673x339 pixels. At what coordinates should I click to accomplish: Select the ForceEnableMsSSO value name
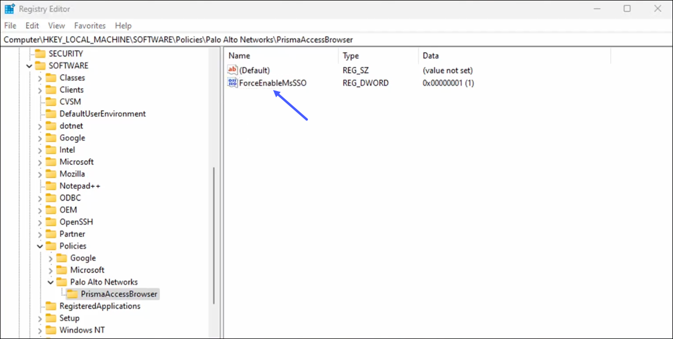(x=273, y=83)
